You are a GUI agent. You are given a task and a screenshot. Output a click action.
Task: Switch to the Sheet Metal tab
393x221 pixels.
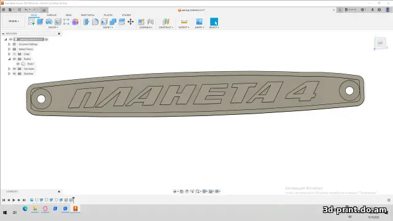[x=88, y=15]
